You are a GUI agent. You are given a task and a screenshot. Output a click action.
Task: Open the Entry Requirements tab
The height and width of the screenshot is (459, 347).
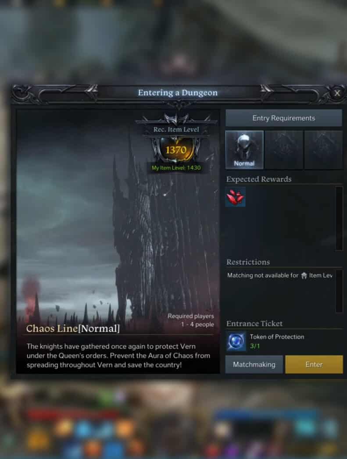[x=284, y=118]
